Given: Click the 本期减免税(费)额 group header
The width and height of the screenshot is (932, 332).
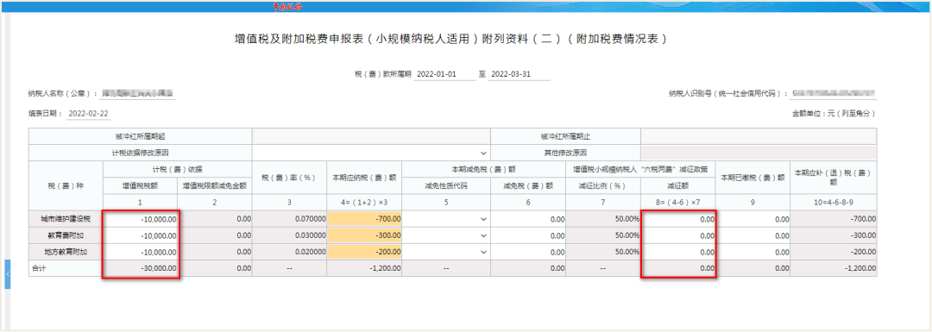Looking at the screenshot, I should tap(484, 169).
